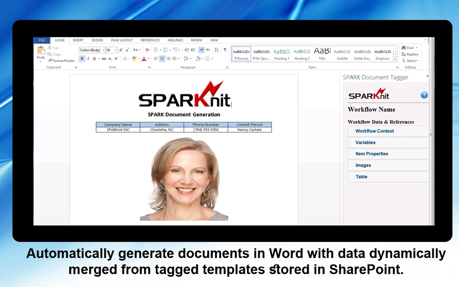Sort the selection with the A-Z icon
Viewport: 459px width, 287px height.
pos(217,50)
